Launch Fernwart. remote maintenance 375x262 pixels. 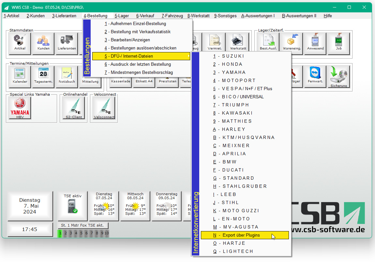coord(315,76)
